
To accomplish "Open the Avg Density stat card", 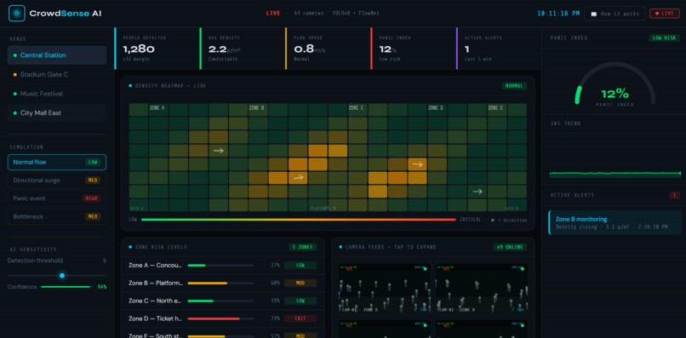I will pyautogui.click(x=243, y=49).
